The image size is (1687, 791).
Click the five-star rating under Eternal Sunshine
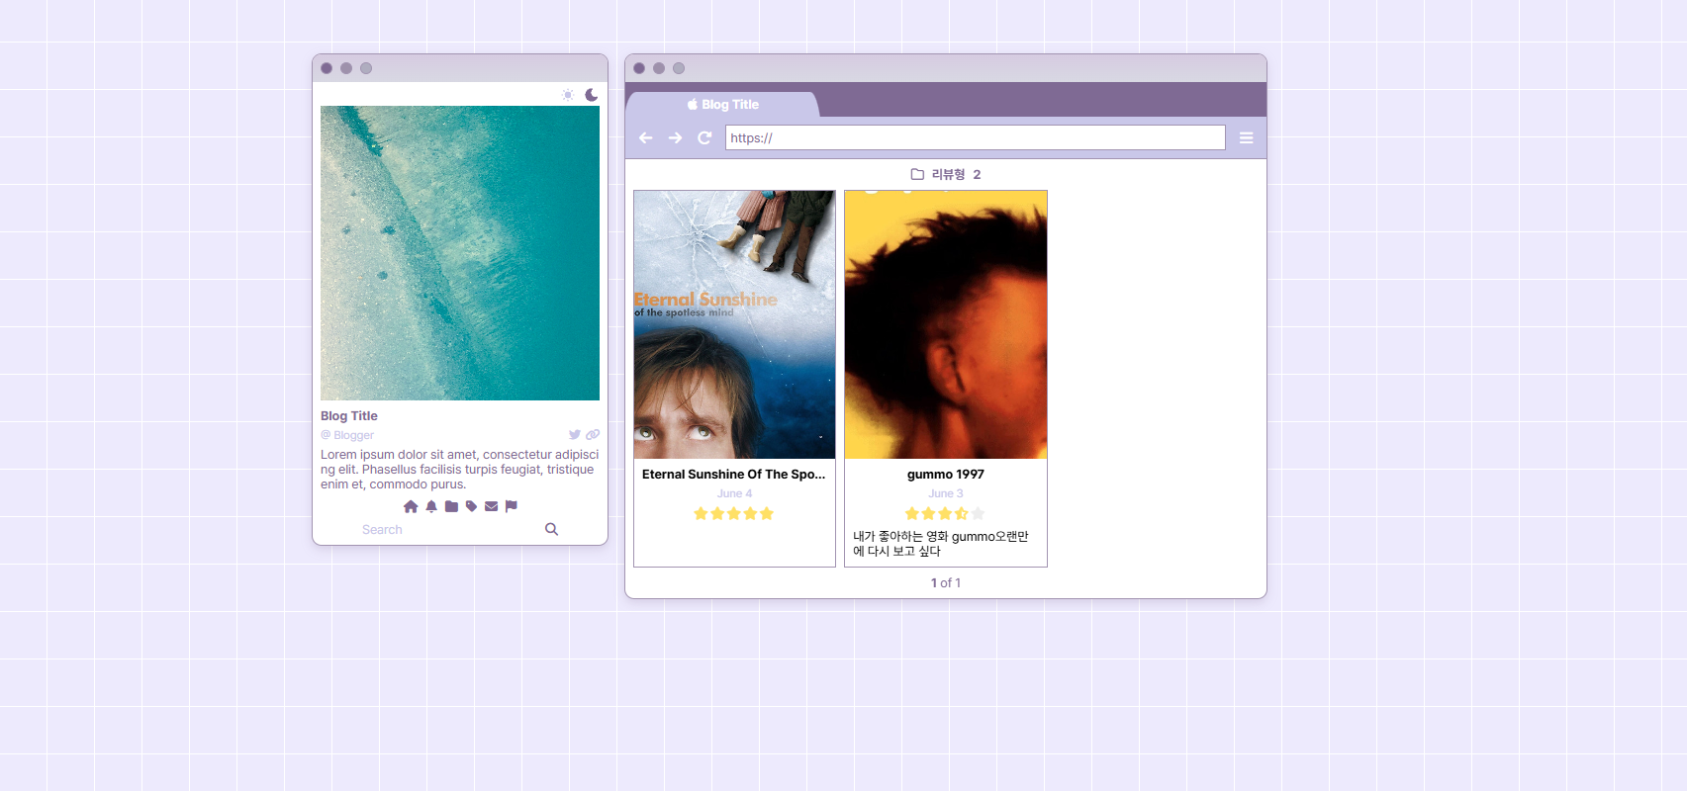734,513
